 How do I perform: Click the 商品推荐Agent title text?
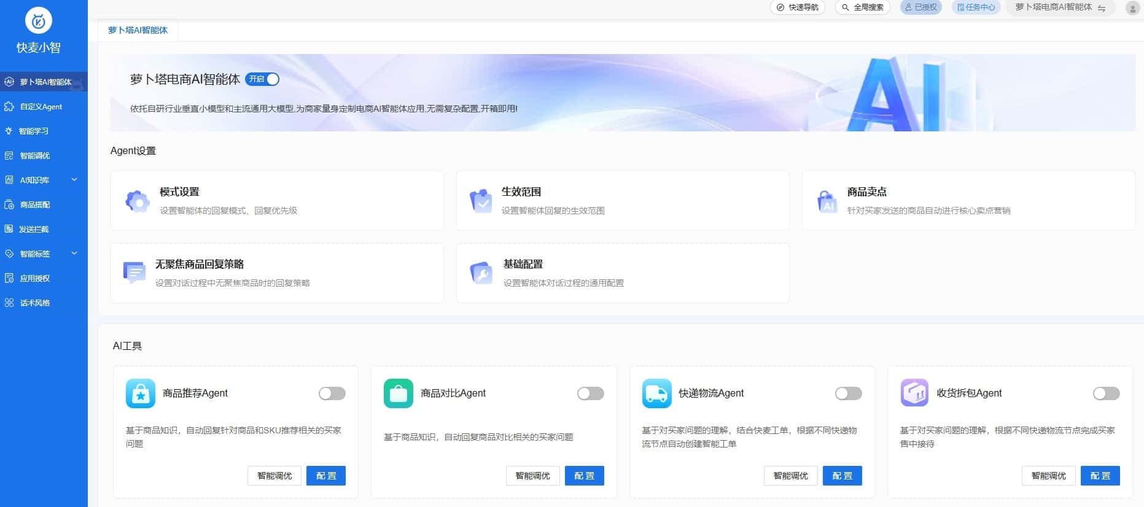click(195, 393)
